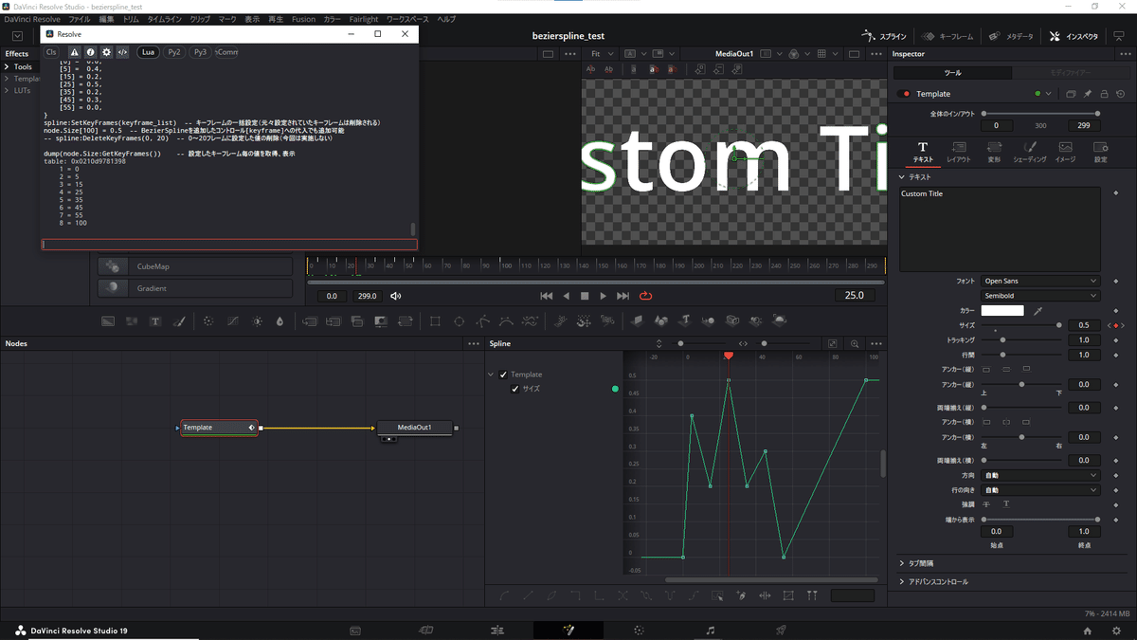Jump to the last frame
This screenshot has height=640, width=1137.
[623, 296]
